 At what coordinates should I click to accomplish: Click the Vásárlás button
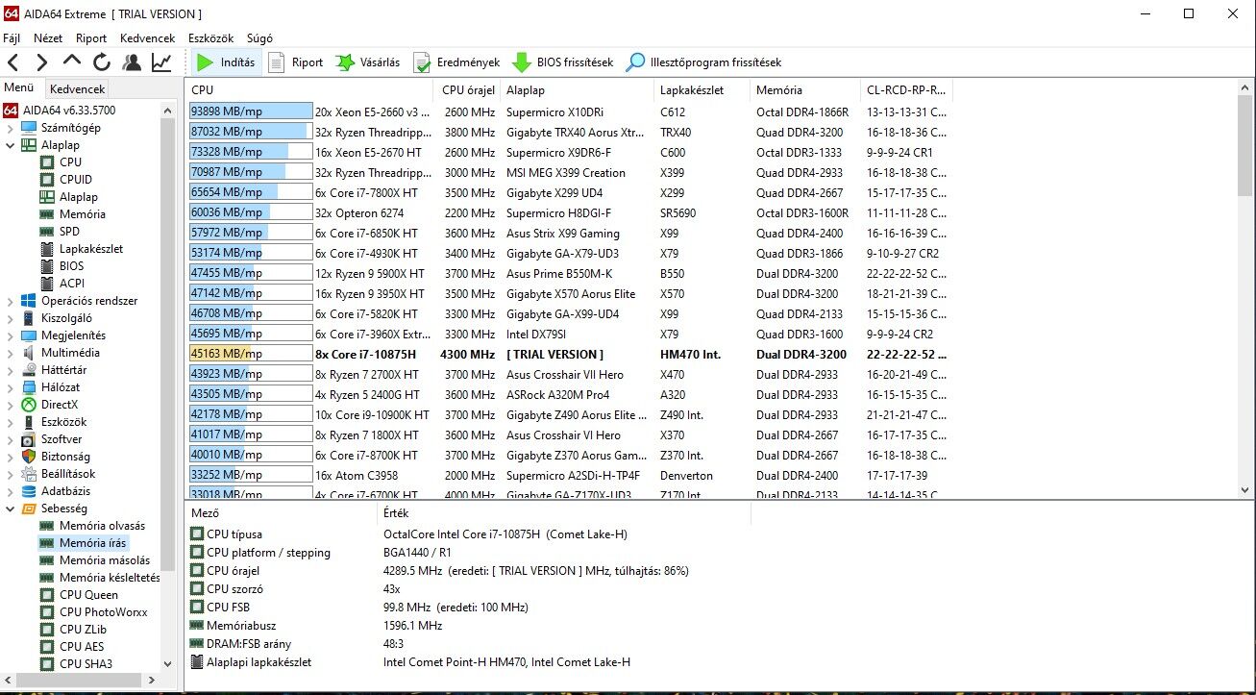click(x=367, y=62)
